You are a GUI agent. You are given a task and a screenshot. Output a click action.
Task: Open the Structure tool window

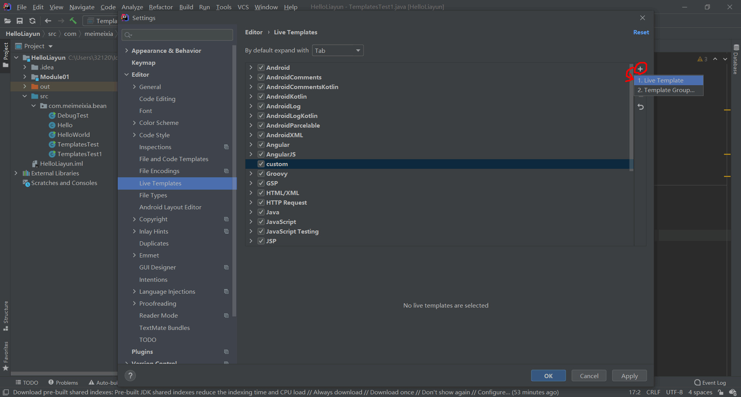pyautogui.click(x=5, y=316)
